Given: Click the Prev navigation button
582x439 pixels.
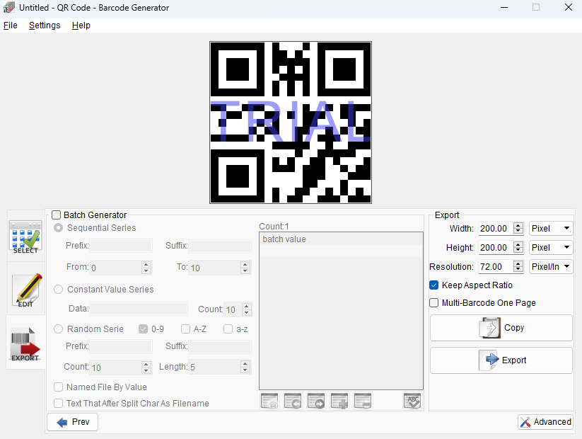Looking at the screenshot, I should [x=73, y=422].
